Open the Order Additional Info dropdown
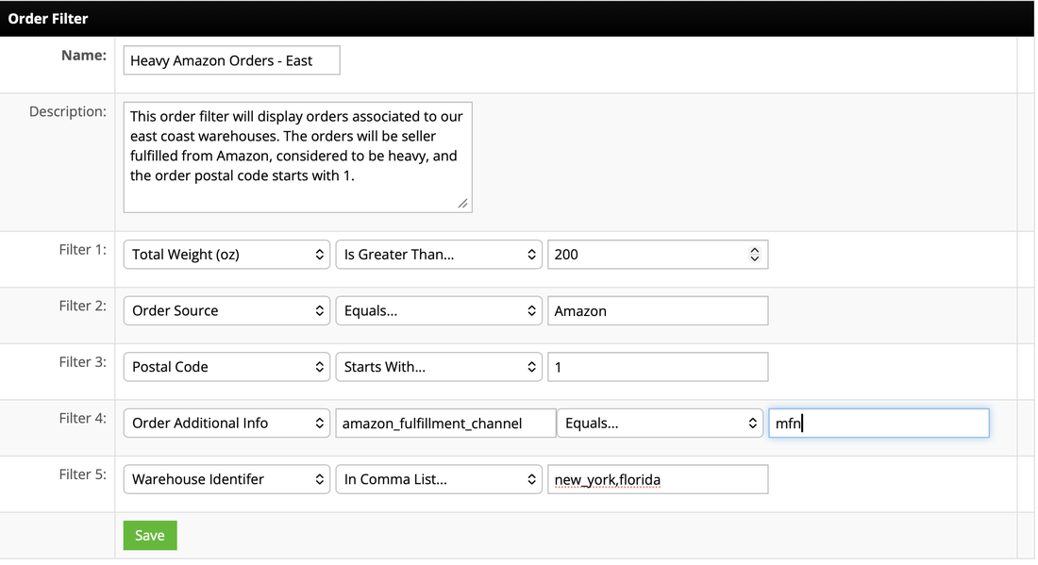The image size is (1038, 565). (x=227, y=424)
